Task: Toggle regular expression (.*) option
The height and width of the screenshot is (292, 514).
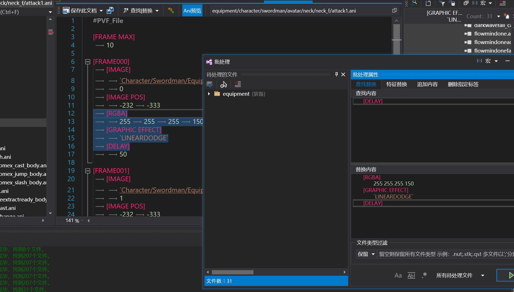Action: click(424, 275)
